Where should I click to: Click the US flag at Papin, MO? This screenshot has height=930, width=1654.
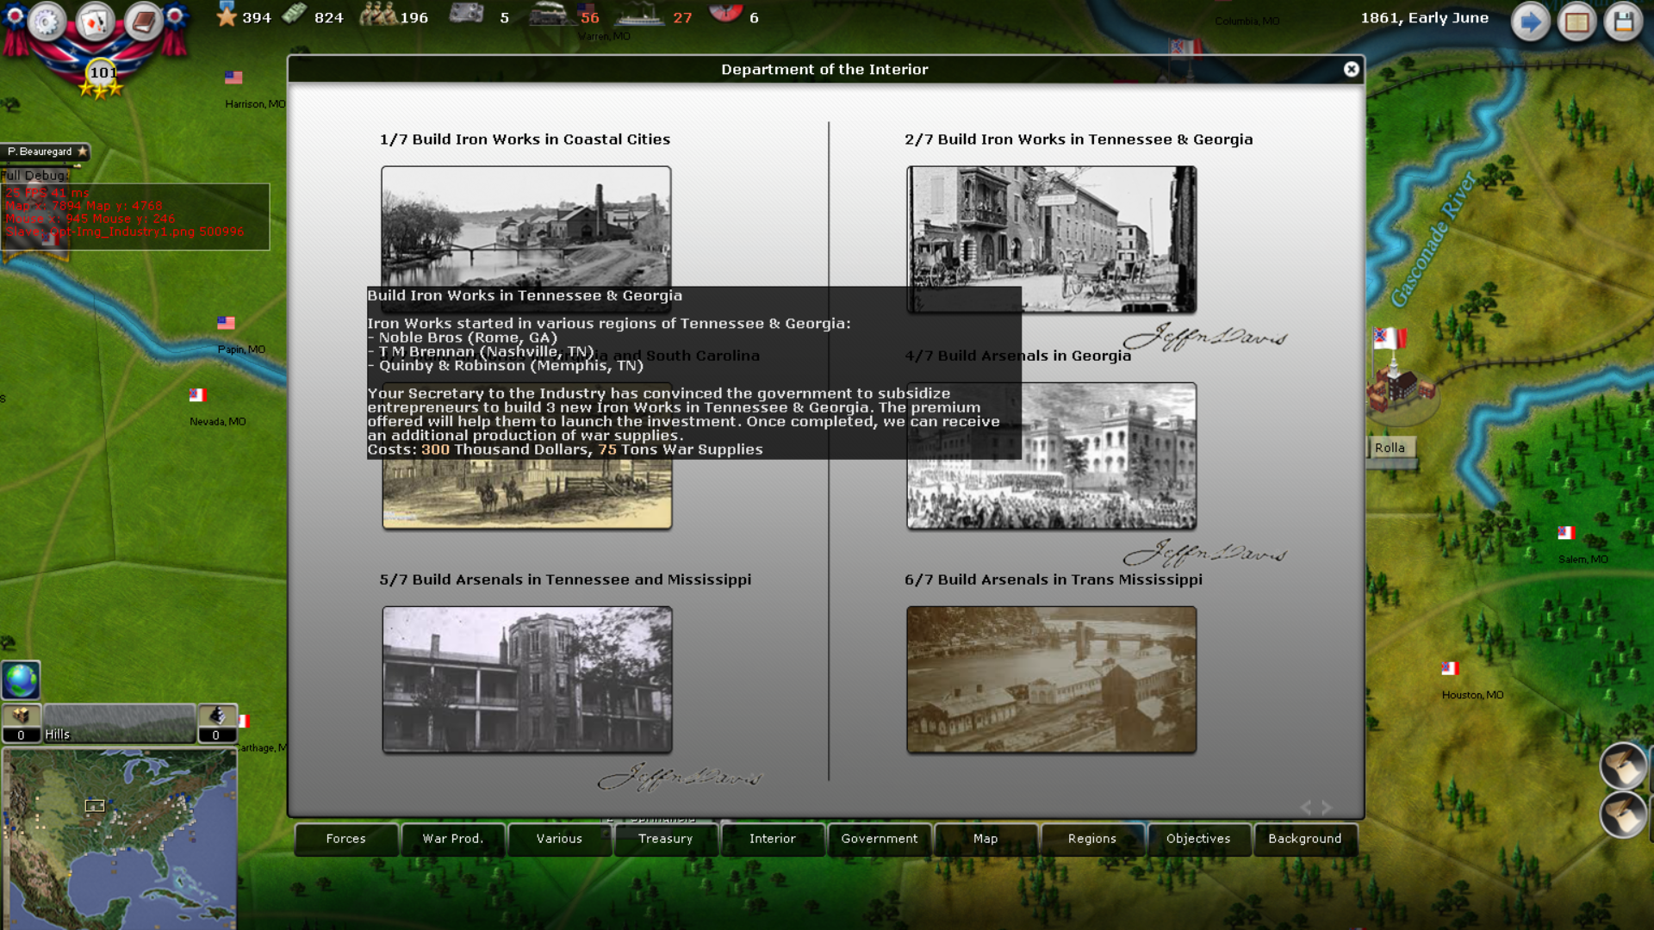pyautogui.click(x=226, y=323)
